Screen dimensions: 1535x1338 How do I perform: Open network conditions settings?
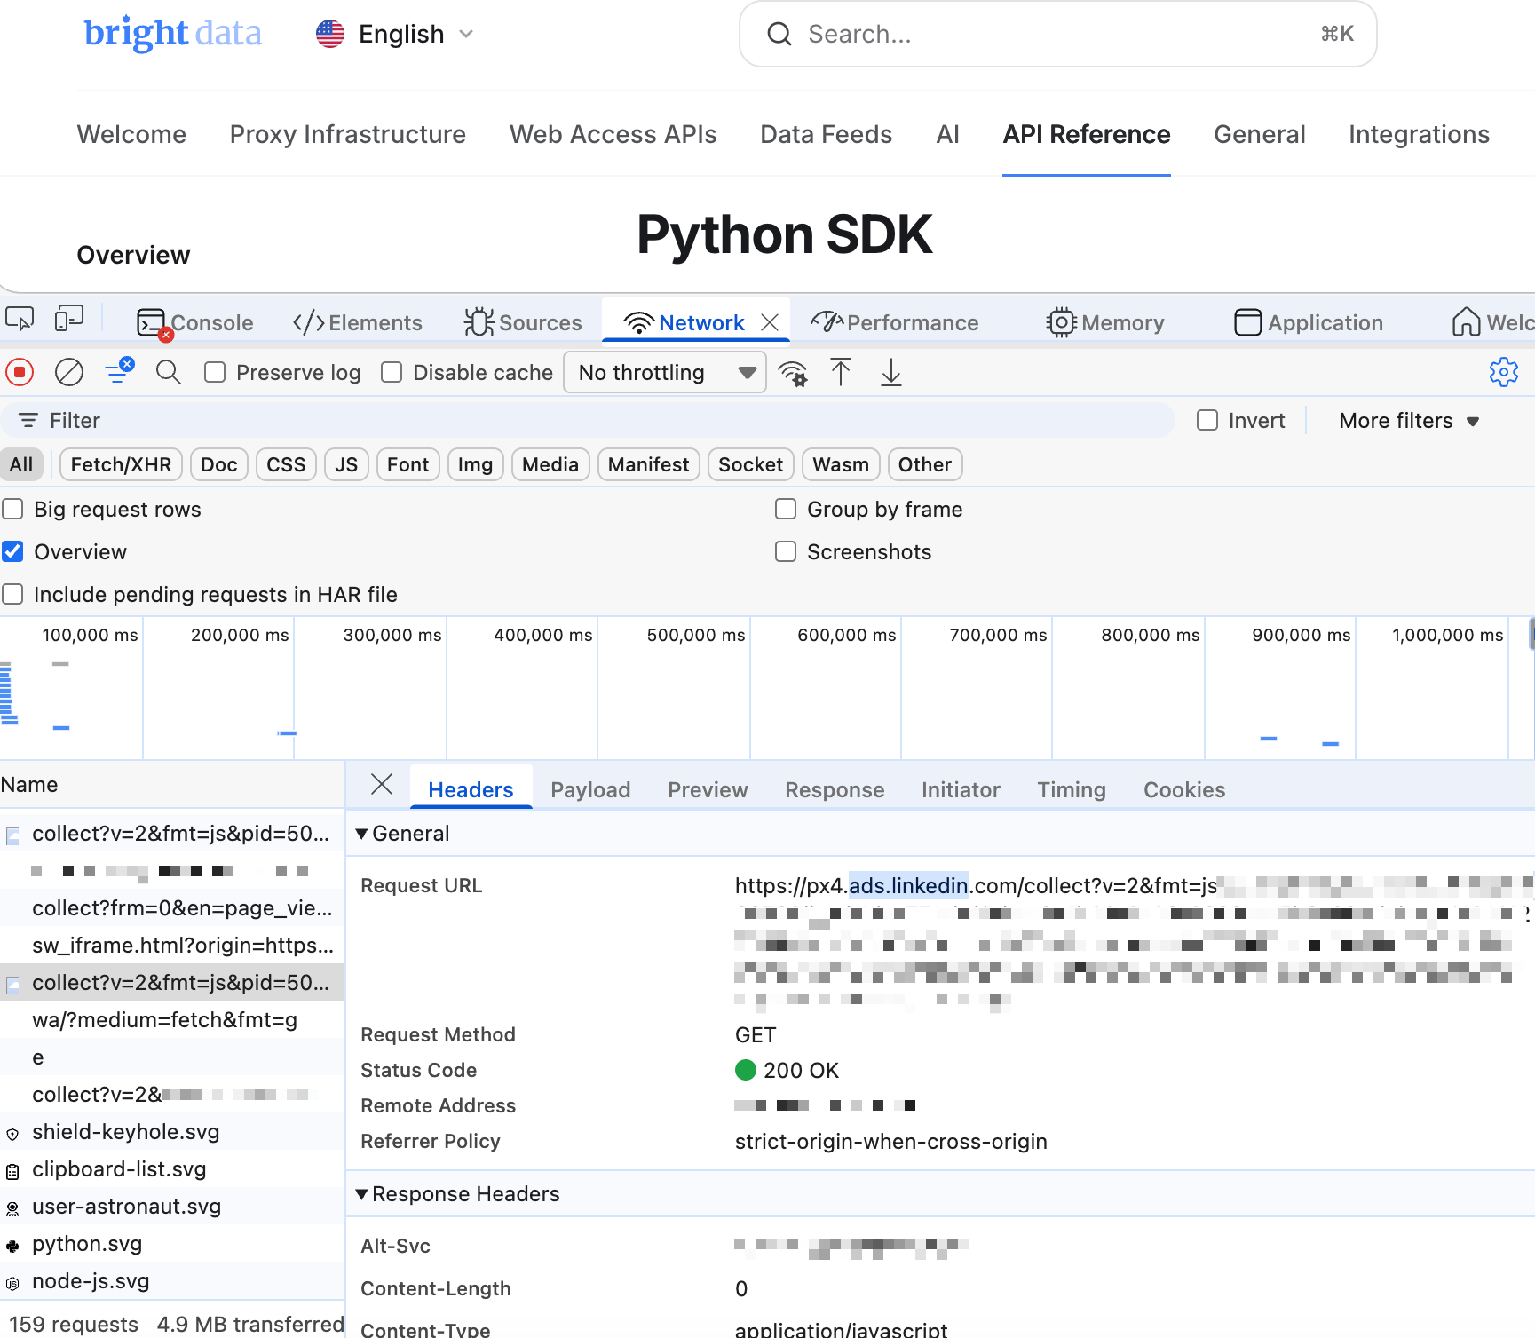tap(793, 373)
